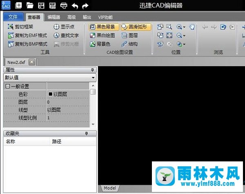Open the 查找文字 tool
Viewport: 245px width, 194px height.
tap(66, 35)
